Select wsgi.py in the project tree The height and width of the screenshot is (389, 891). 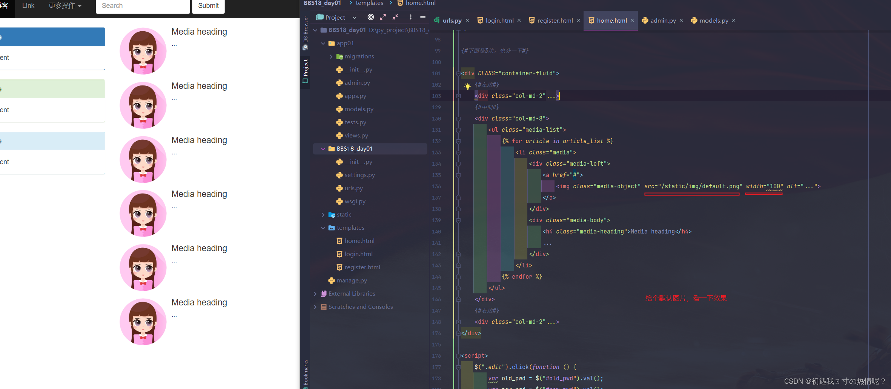pos(355,201)
